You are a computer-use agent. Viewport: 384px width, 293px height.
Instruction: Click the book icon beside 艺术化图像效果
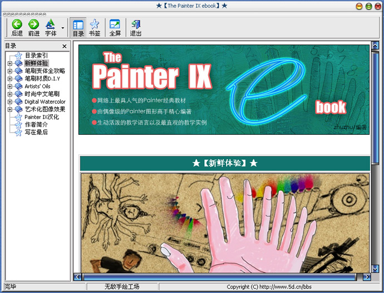[18, 109]
